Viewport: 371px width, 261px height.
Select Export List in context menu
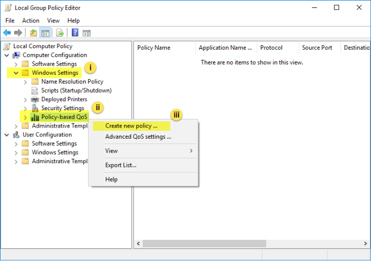pyautogui.click(x=121, y=165)
